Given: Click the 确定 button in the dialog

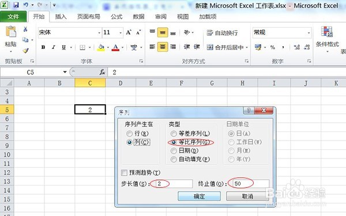Looking at the screenshot, I should [199, 196].
